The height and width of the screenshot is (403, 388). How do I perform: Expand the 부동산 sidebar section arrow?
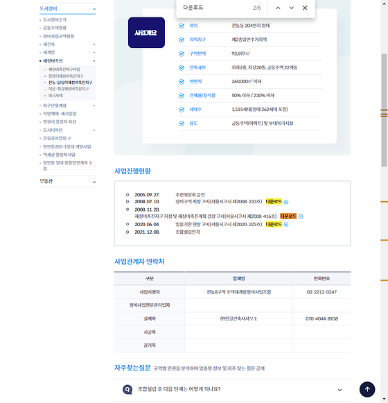tap(94, 182)
